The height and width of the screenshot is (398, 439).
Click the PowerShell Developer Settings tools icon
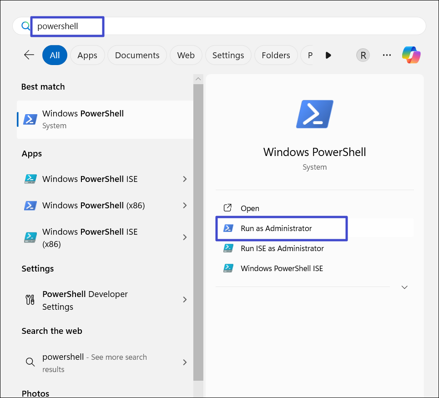pos(30,300)
